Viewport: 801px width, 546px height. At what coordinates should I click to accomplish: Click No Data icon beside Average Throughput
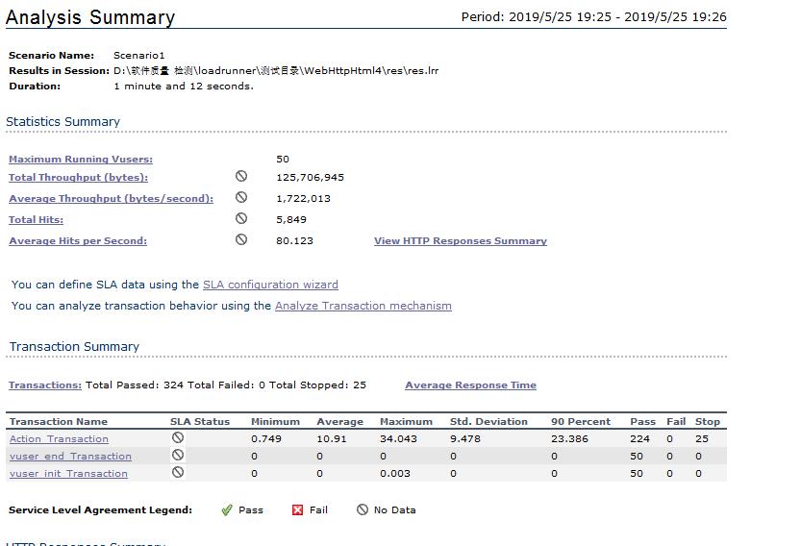[x=241, y=198]
